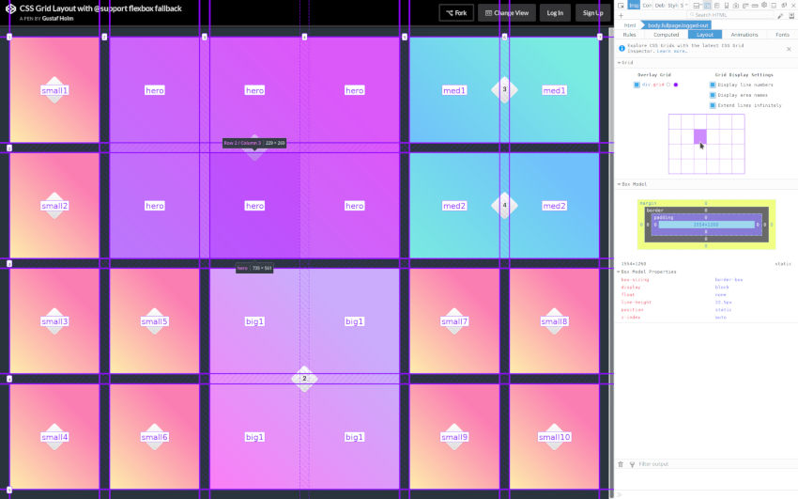The height and width of the screenshot is (499, 798).
Task: Click the Search HTML input field
Action: click(732, 15)
